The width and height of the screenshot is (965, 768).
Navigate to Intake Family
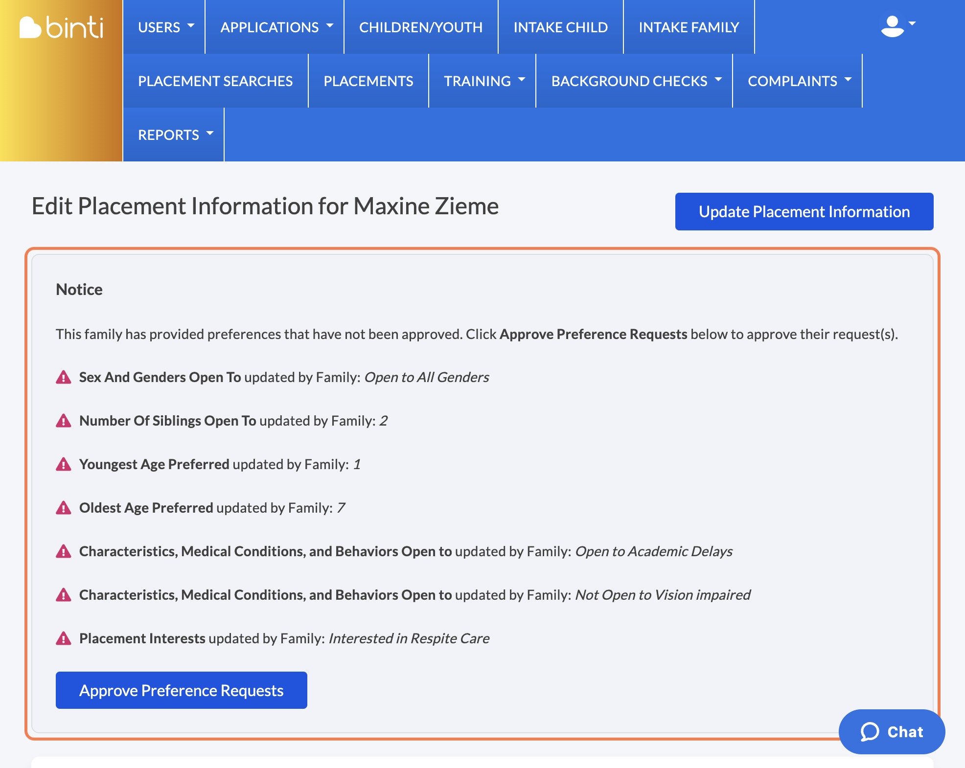(689, 27)
